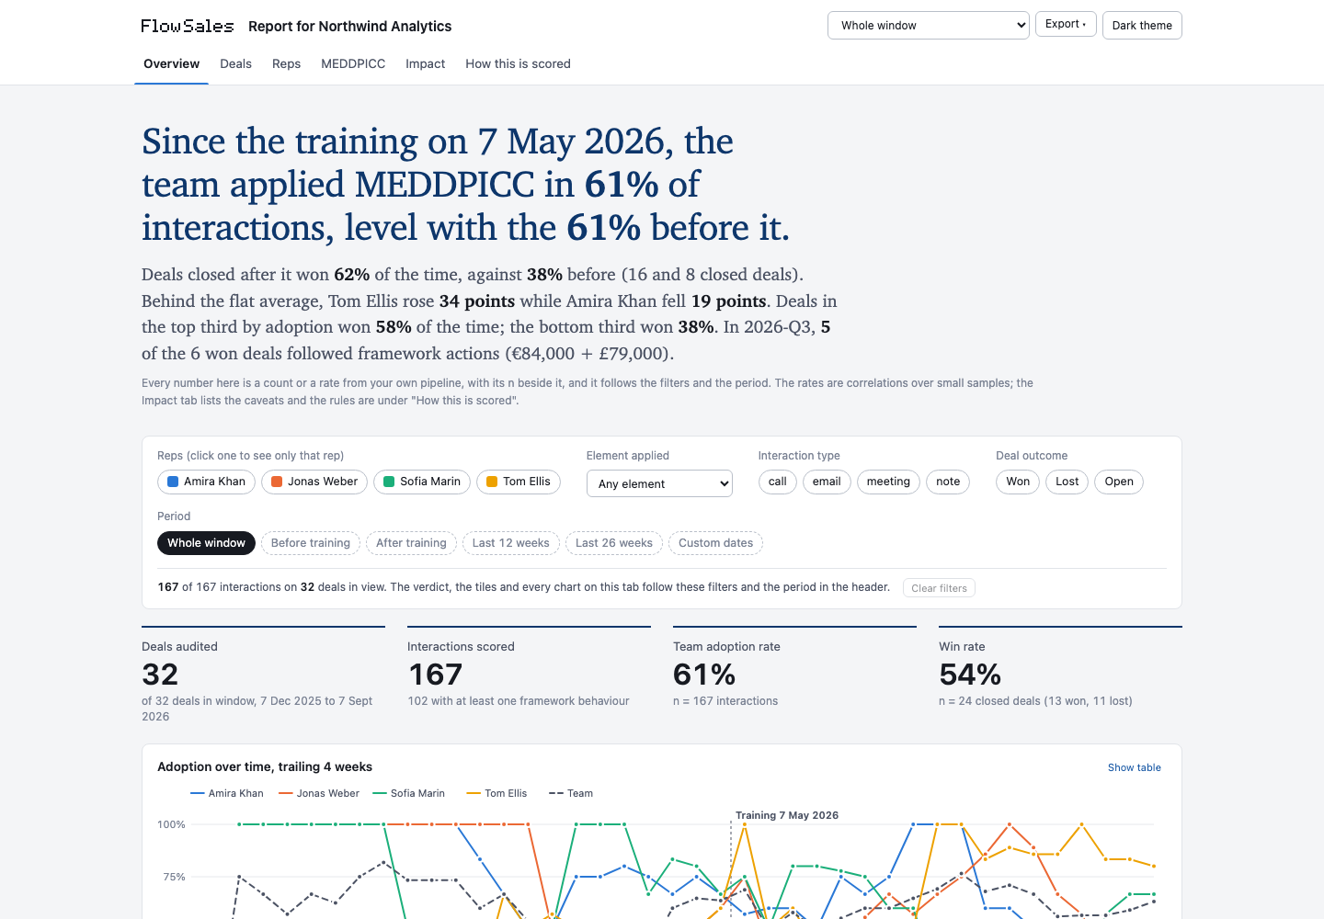
Task: Click the Sofia Marin chart legend entry
Action: [409, 793]
